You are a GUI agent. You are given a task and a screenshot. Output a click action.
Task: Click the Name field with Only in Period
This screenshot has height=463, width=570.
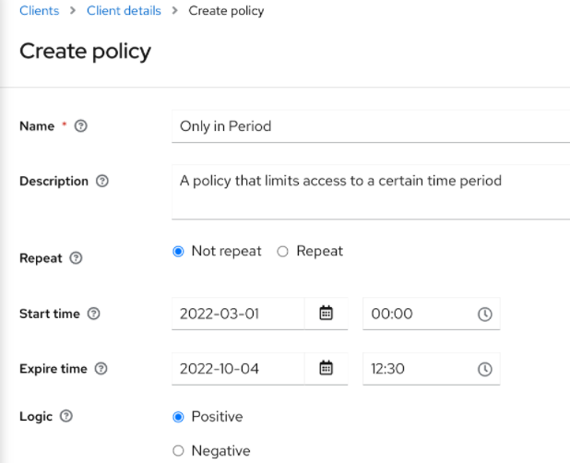pos(369,126)
